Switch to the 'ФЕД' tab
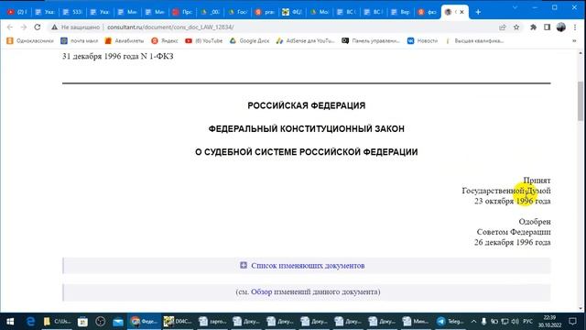This screenshot has width=586, height=330. [x=292, y=12]
